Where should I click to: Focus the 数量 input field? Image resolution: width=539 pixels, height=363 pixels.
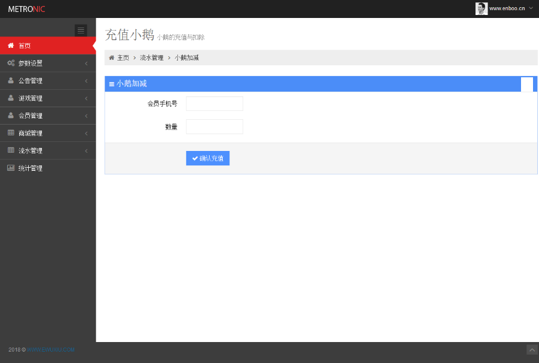214,126
